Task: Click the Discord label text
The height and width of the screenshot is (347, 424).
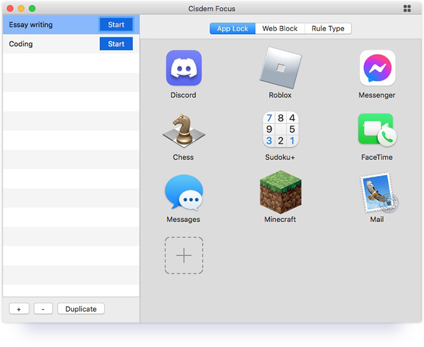Action: pyautogui.click(x=183, y=95)
